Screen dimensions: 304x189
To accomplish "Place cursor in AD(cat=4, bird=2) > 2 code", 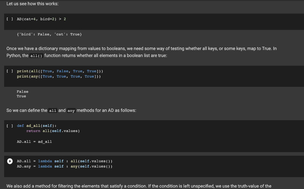I will [41, 19].
